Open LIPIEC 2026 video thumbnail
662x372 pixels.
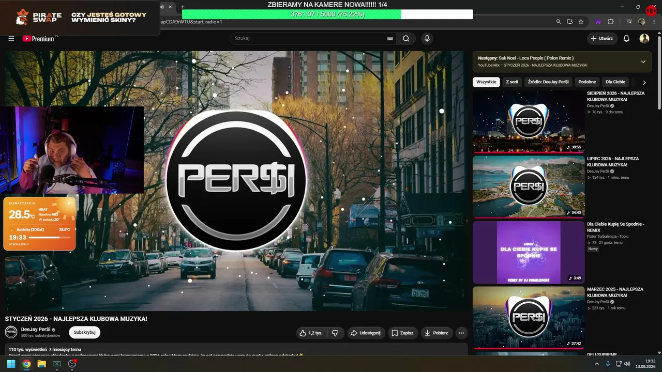point(529,187)
